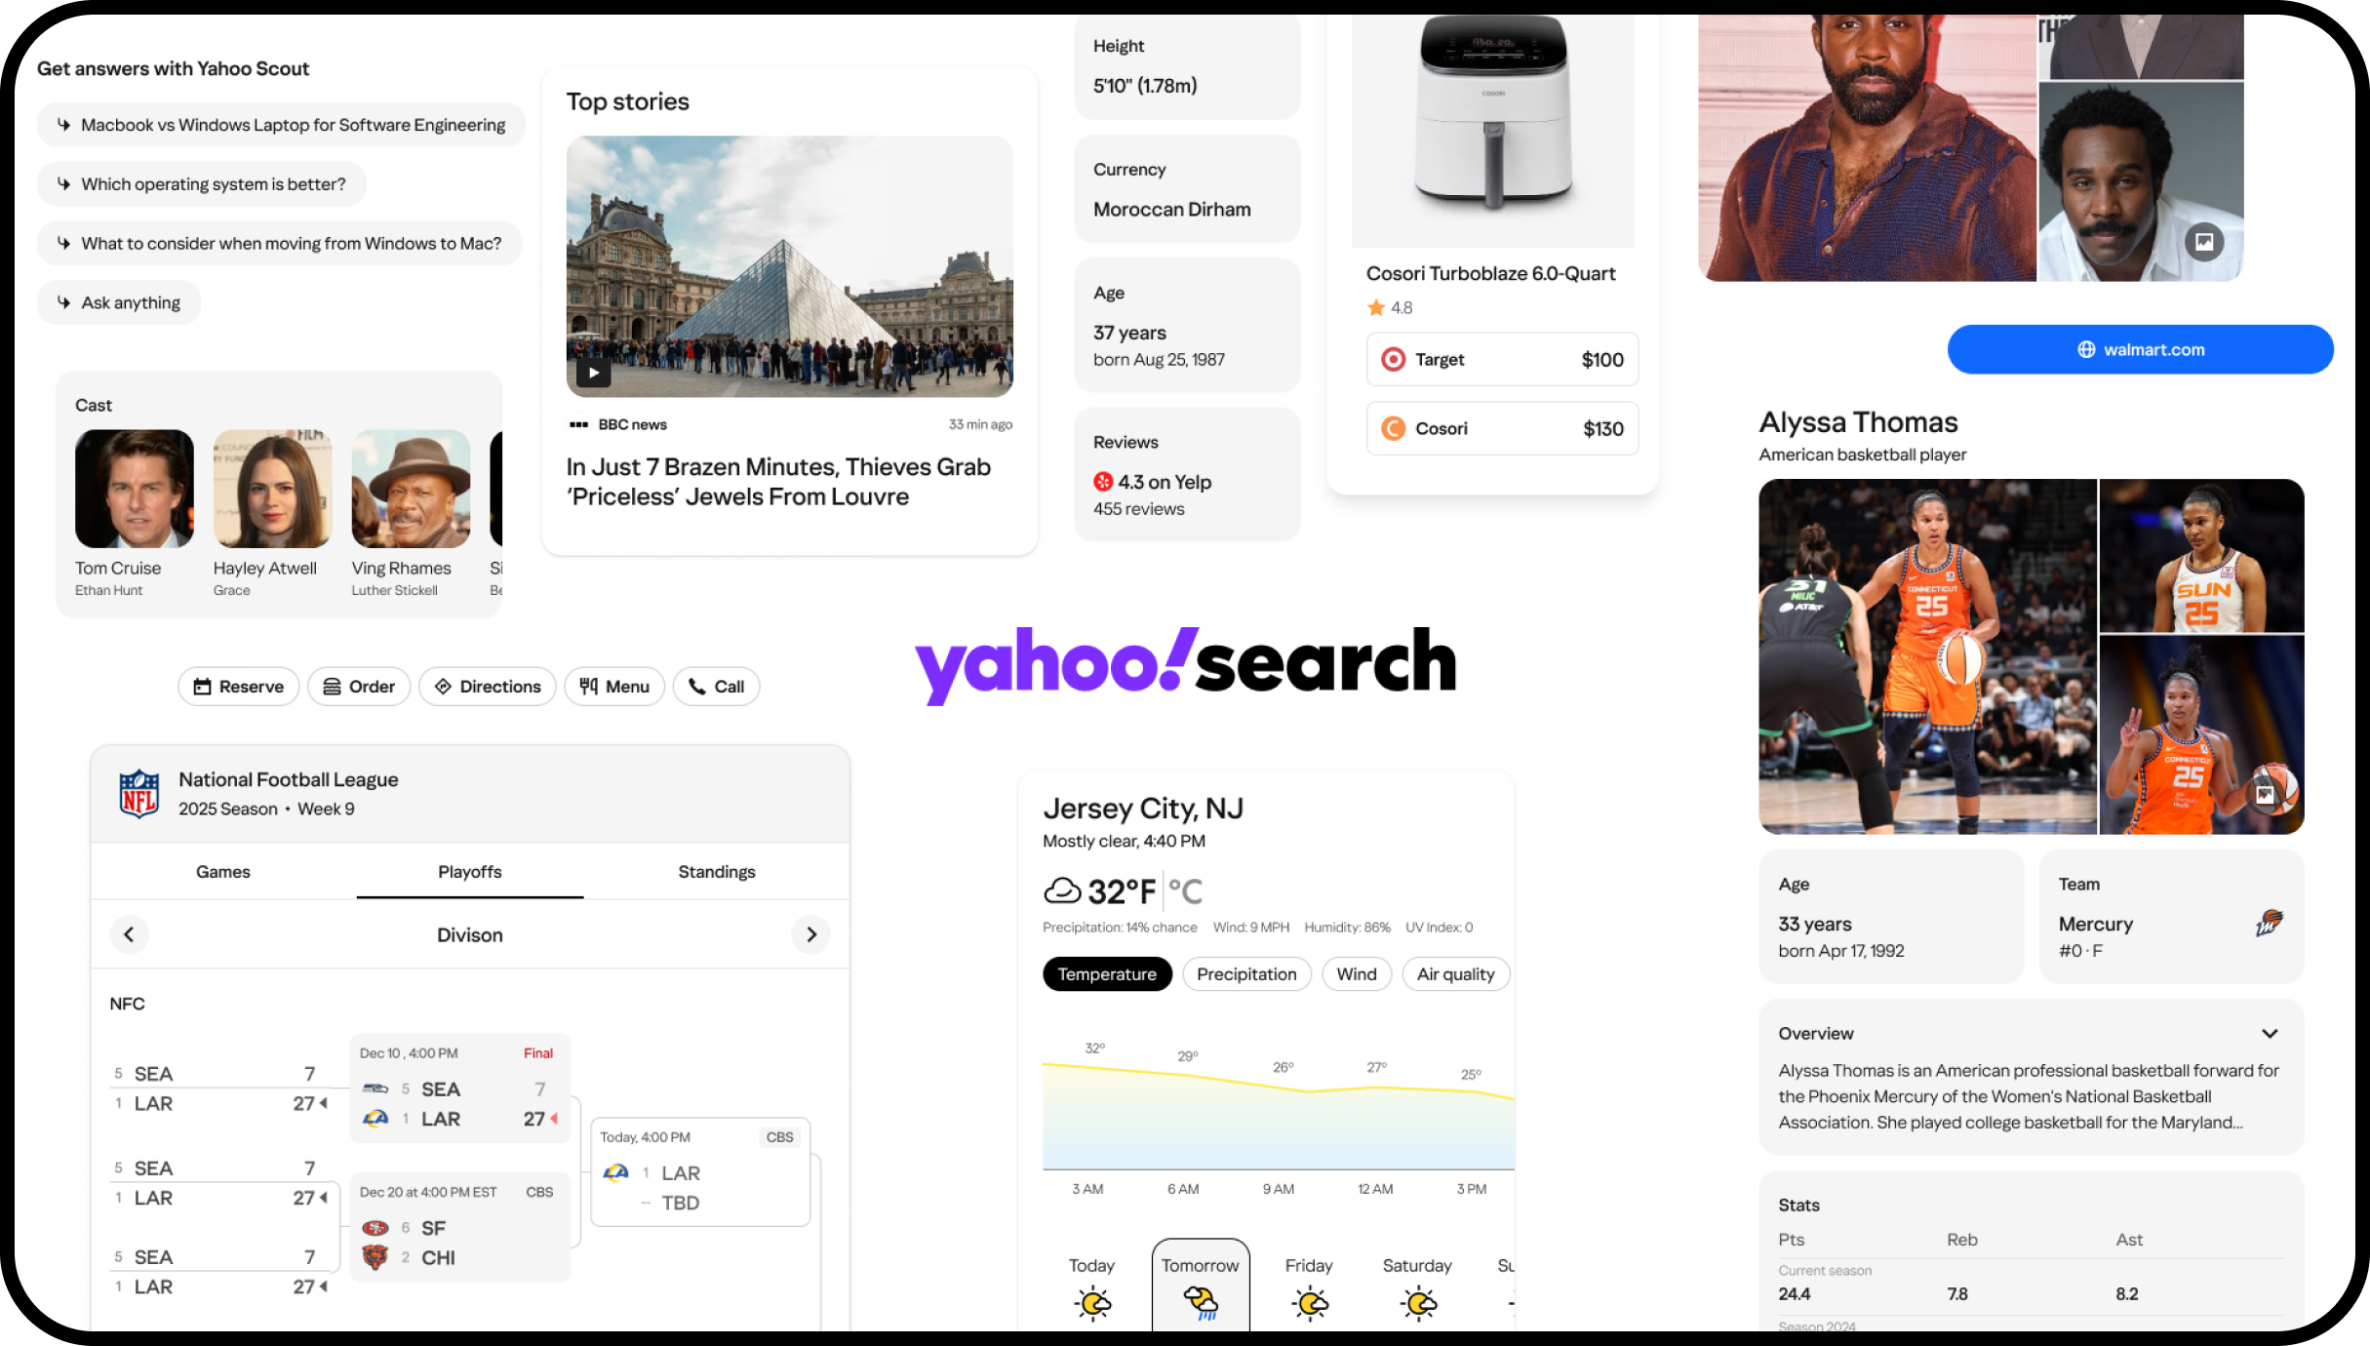Viewport: 2370px width, 1346px height.
Task: Visit walmart.com via the blue button
Action: point(2140,348)
